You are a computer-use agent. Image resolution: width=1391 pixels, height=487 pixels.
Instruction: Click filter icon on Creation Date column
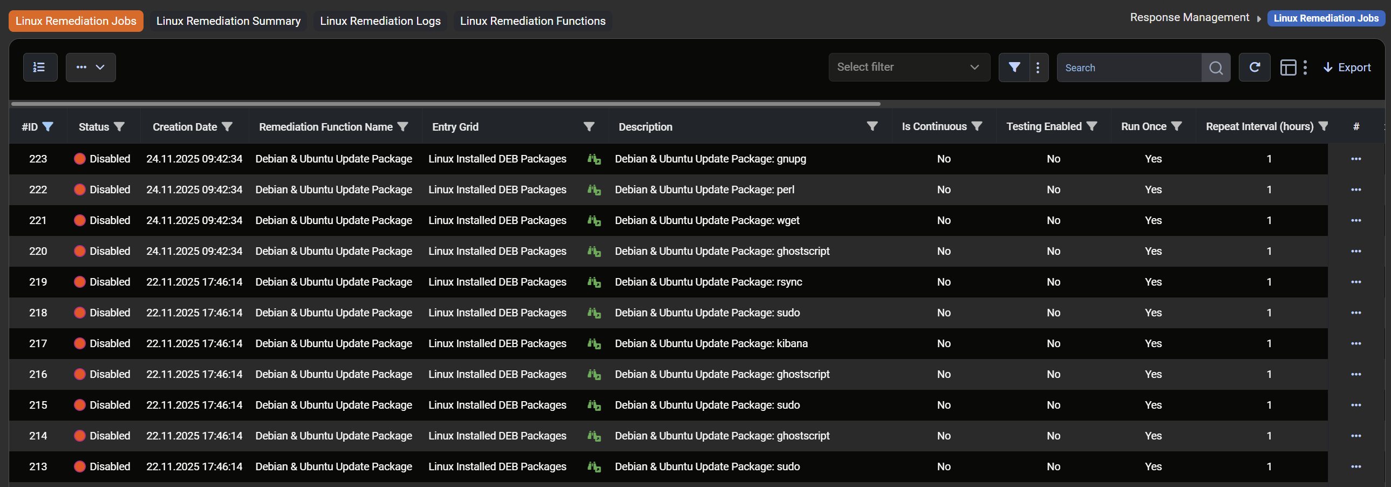(x=227, y=126)
